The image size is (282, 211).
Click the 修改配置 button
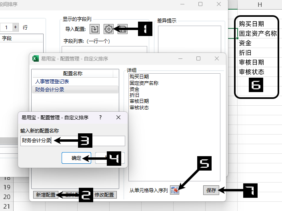coord(104,195)
